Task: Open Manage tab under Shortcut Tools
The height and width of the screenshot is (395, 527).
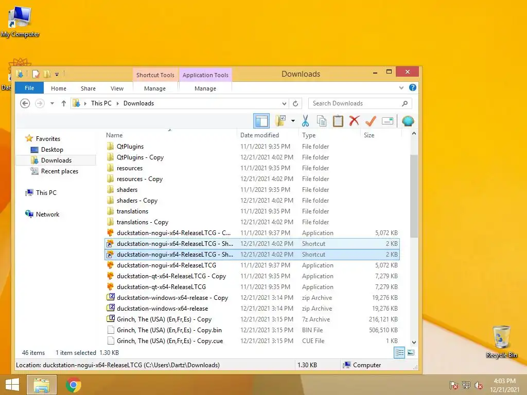Action: (155, 88)
